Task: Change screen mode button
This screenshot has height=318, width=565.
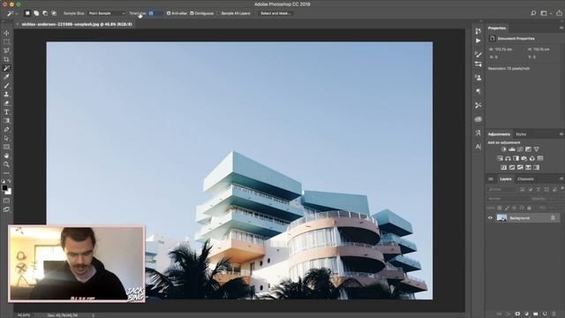Action: pyautogui.click(x=6, y=209)
